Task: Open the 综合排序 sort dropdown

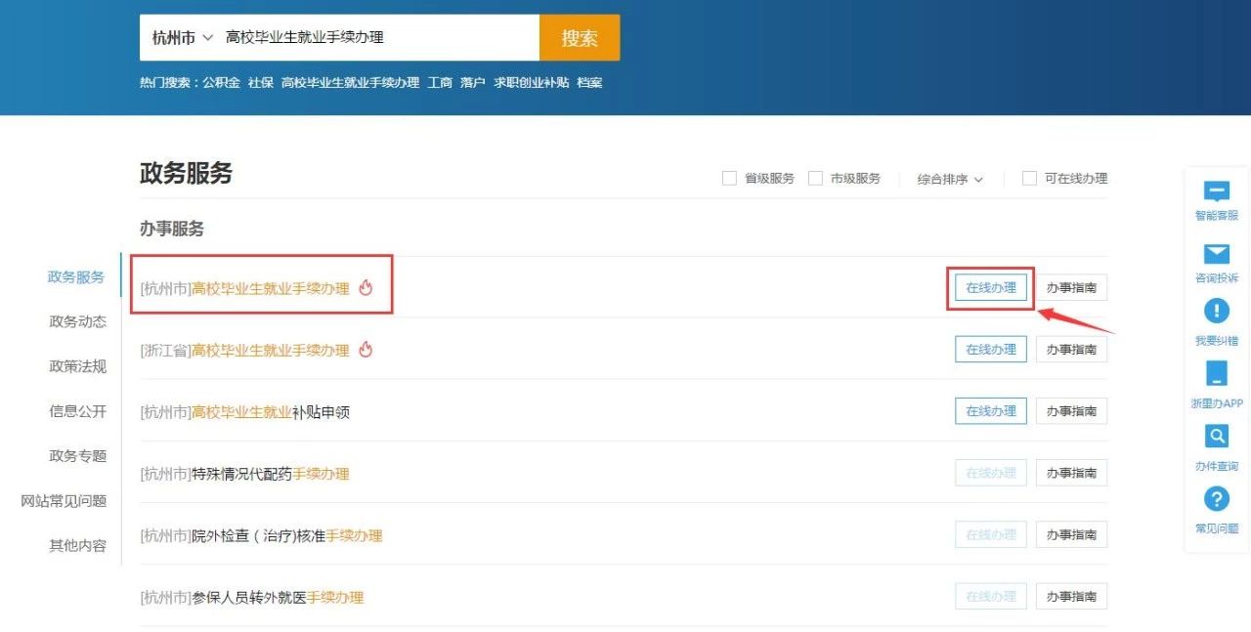Action: click(x=949, y=180)
